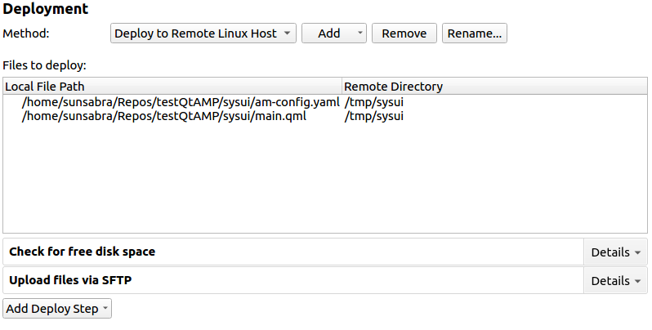
Task: Expand Details for Upload files via SFTP
Action: coord(616,281)
